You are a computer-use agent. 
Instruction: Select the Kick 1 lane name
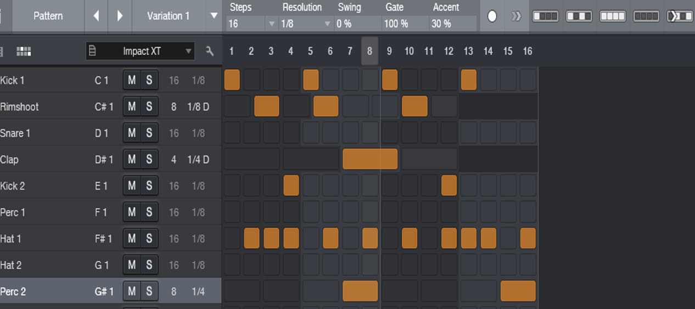12,80
